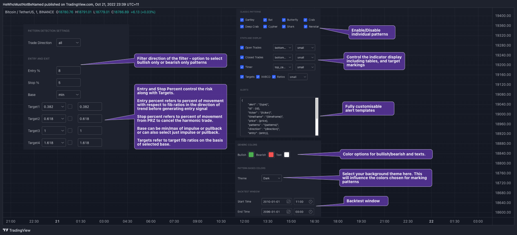Click the Target4 custom value field
The width and height of the screenshot is (517, 235).
(90, 143)
